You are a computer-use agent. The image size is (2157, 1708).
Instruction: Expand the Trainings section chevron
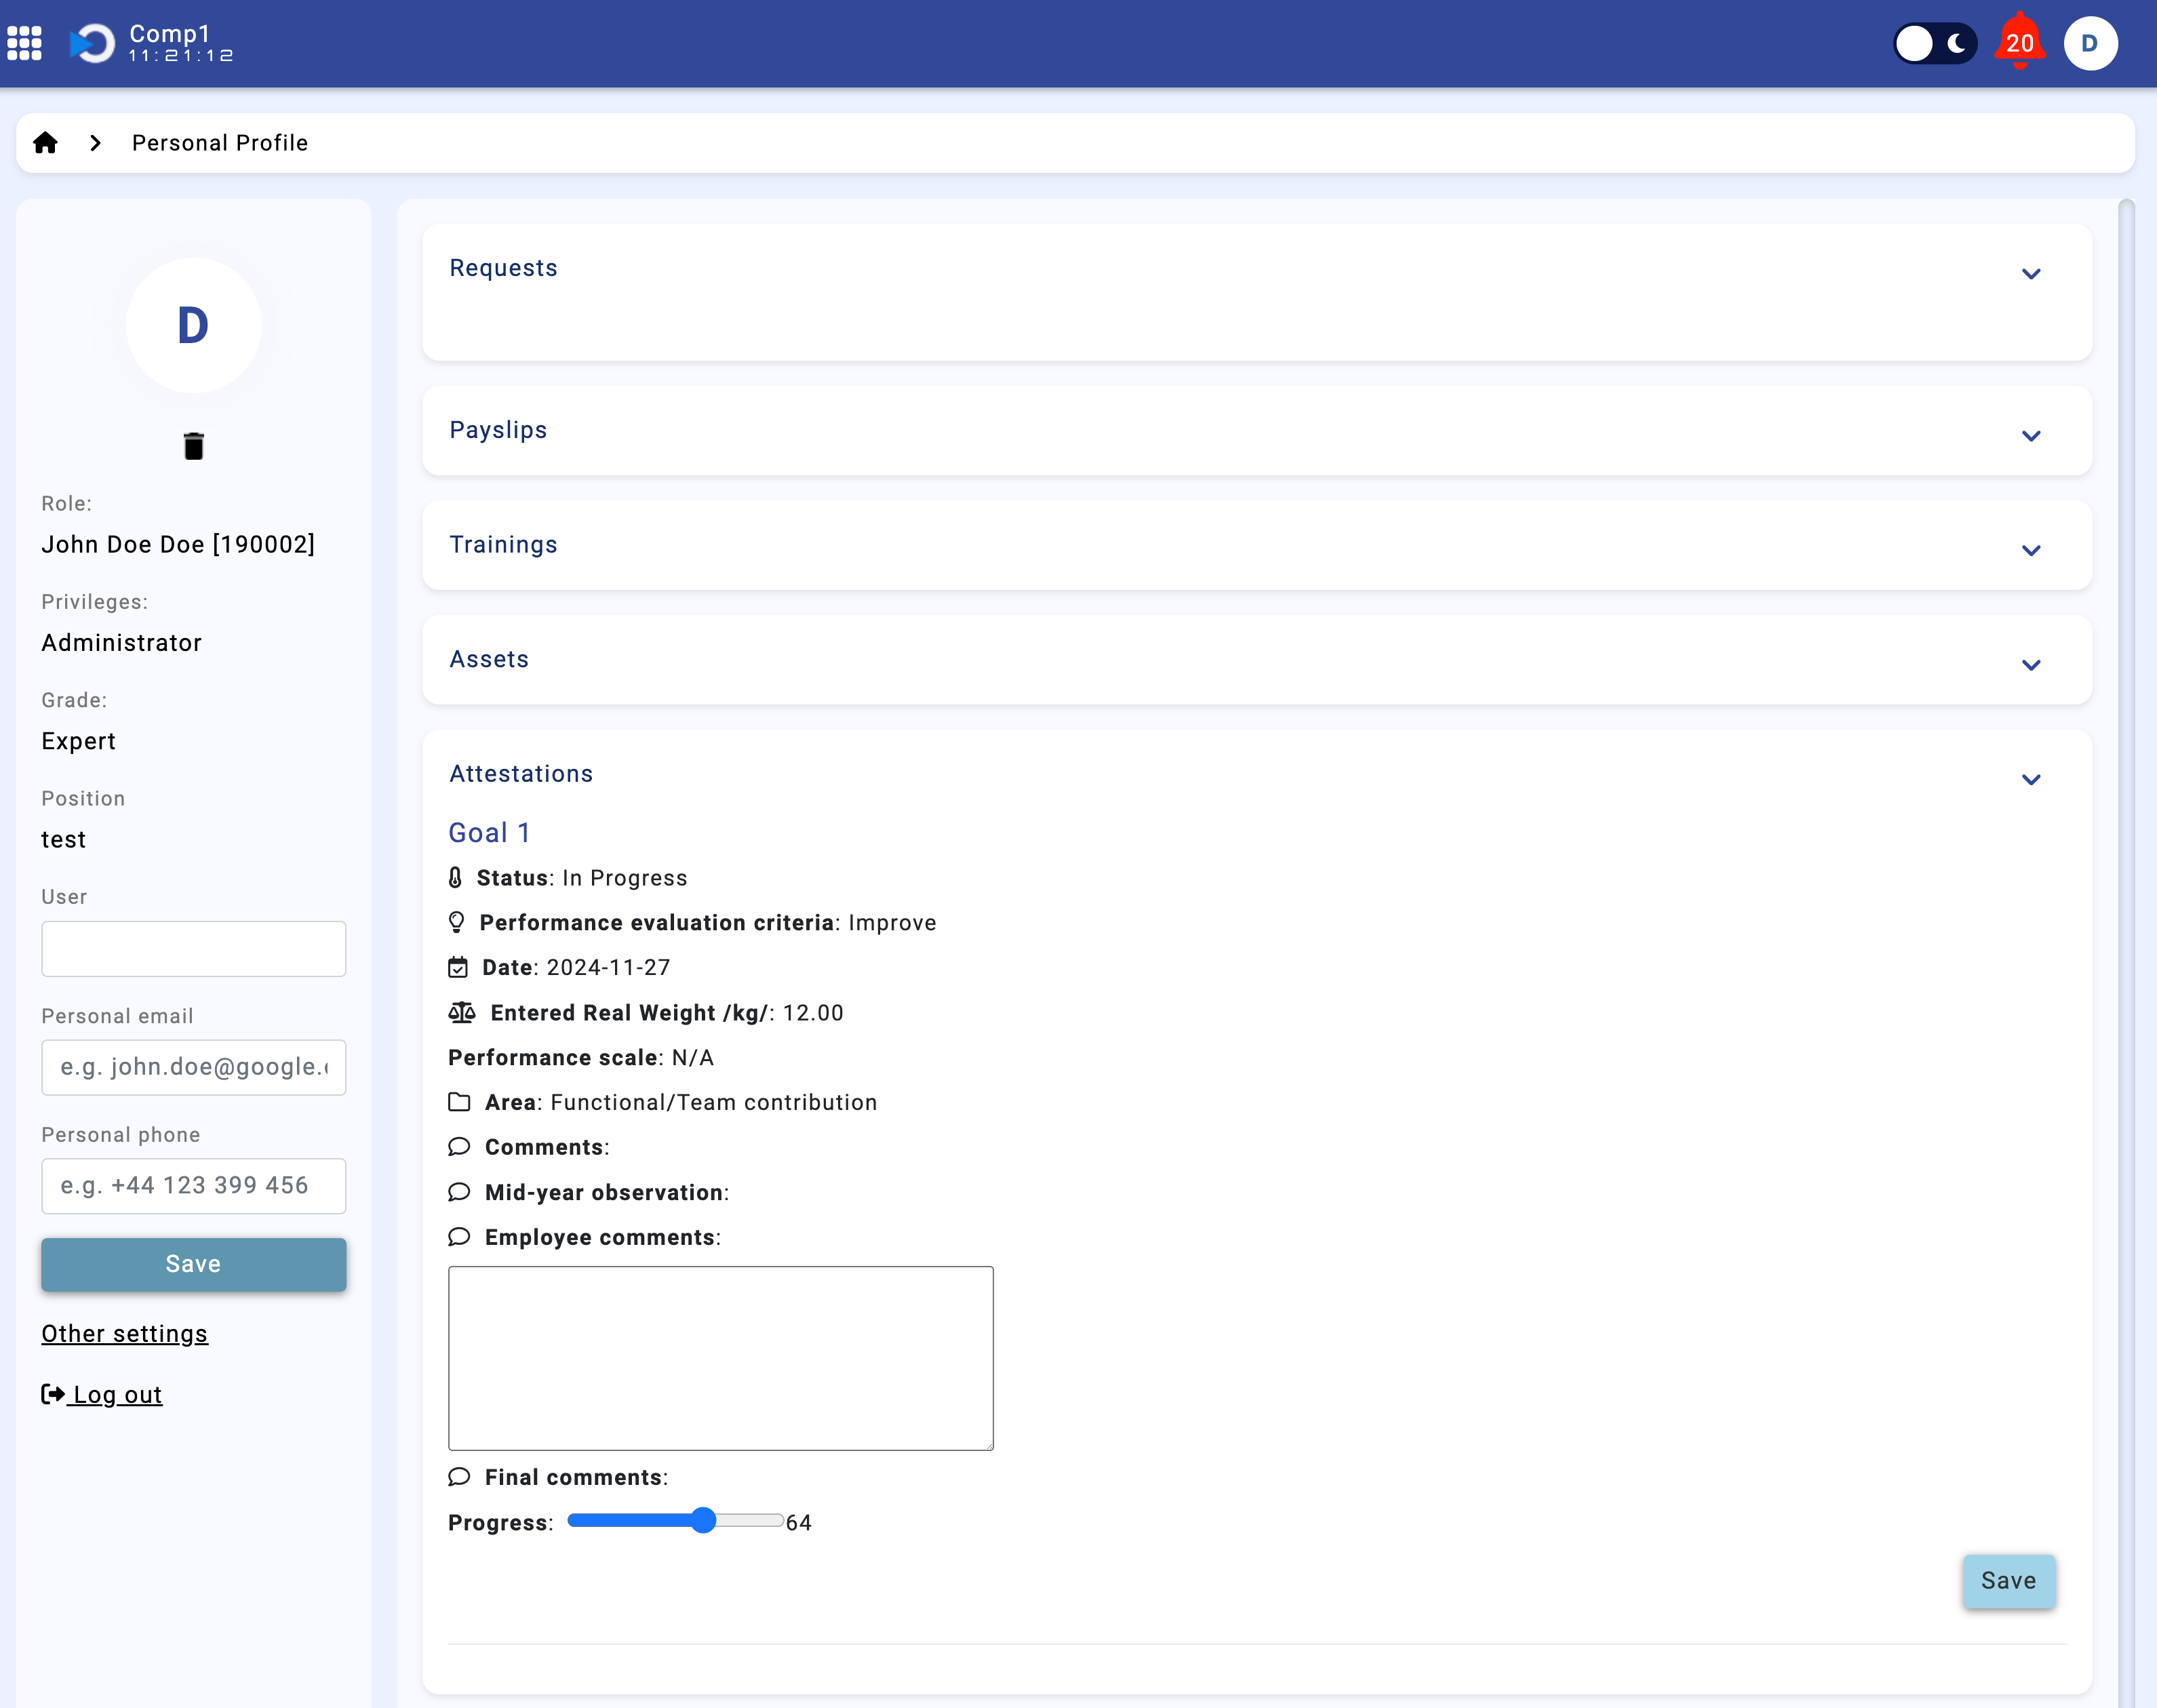(x=2030, y=550)
